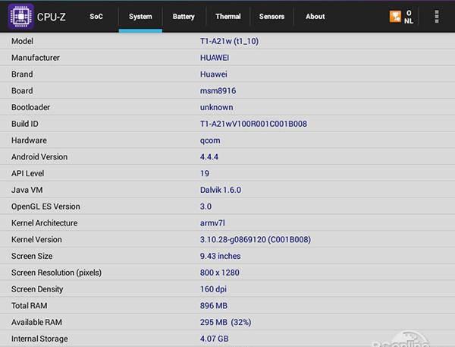Select Dalvik 1.6.0 value
This screenshot has width=455, height=347.
coord(221,191)
